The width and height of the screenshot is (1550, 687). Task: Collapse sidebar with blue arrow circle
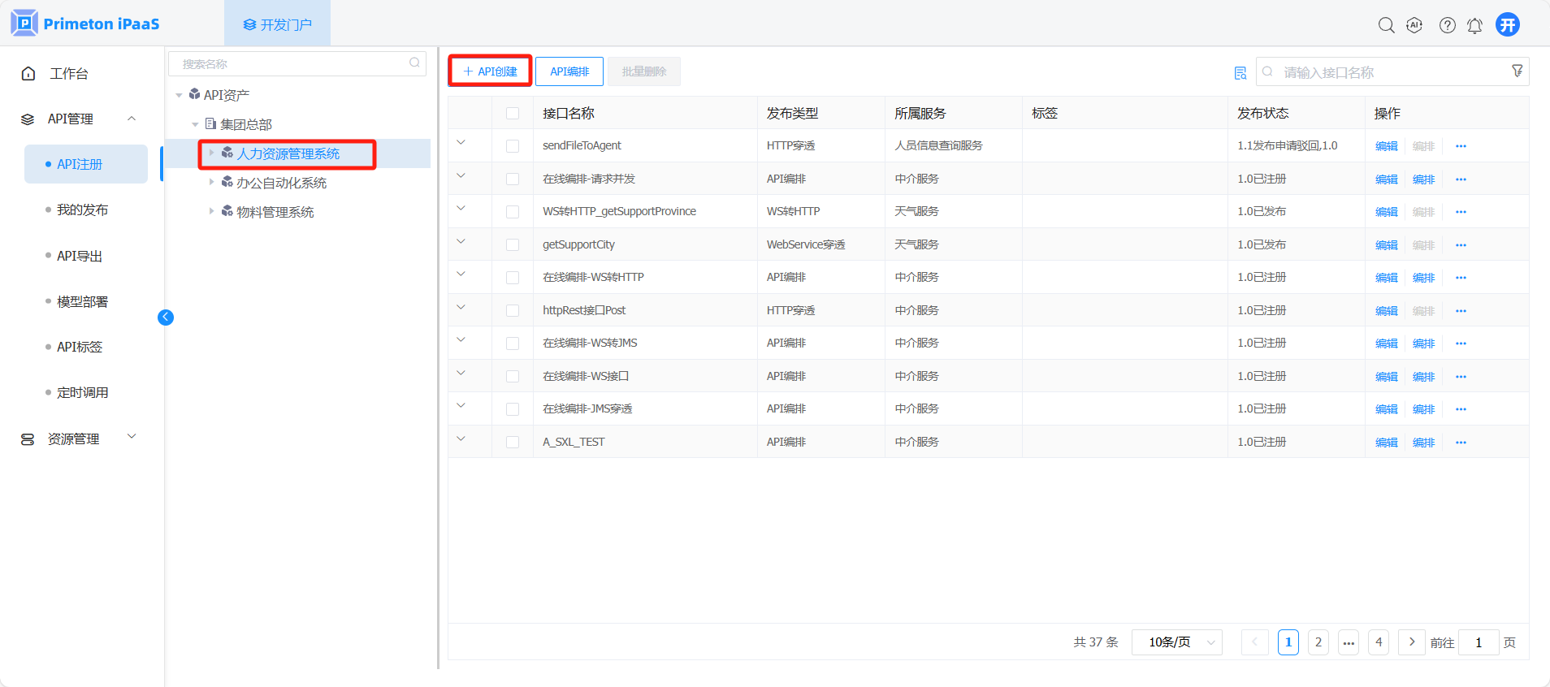click(x=166, y=318)
